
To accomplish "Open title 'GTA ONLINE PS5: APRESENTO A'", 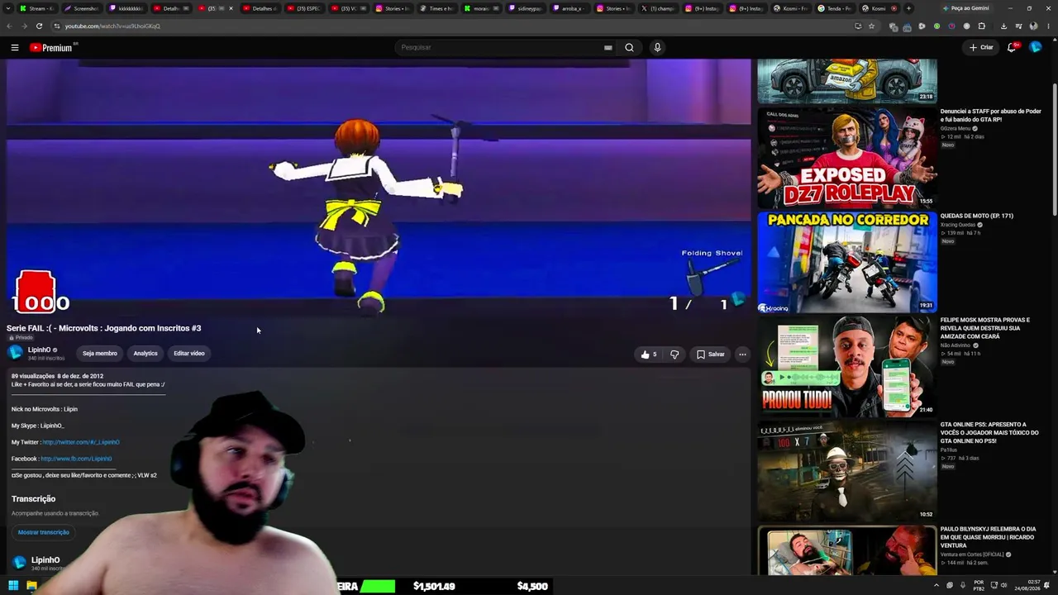I will pos(989,432).
